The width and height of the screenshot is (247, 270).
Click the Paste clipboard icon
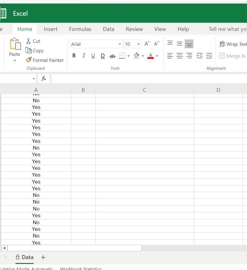coord(15,44)
